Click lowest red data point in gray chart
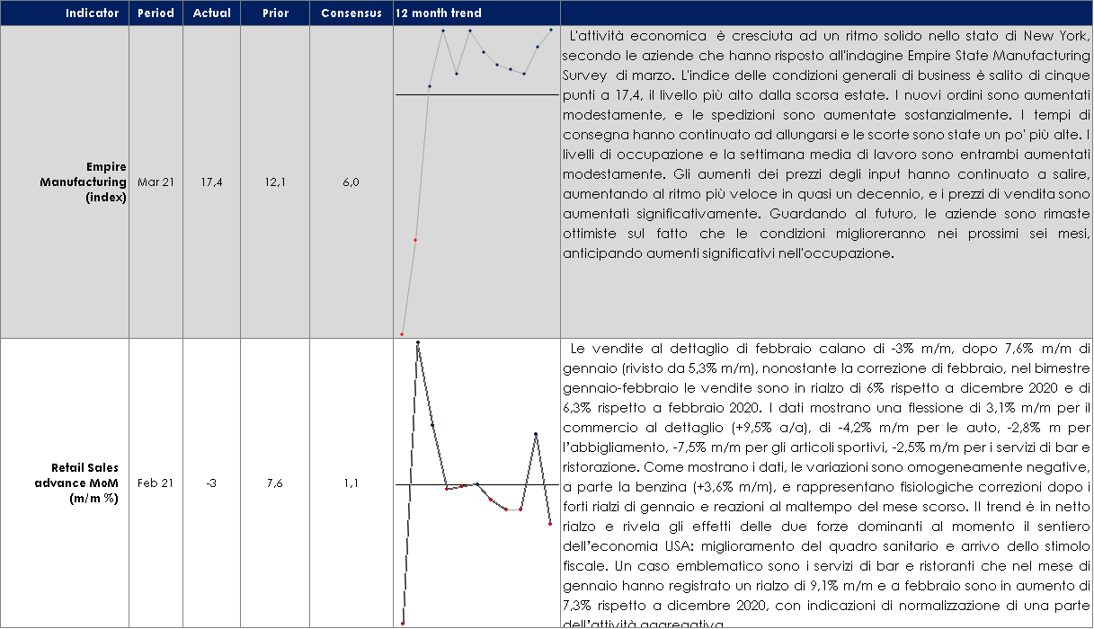The height and width of the screenshot is (629, 1094). click(402, 334)
